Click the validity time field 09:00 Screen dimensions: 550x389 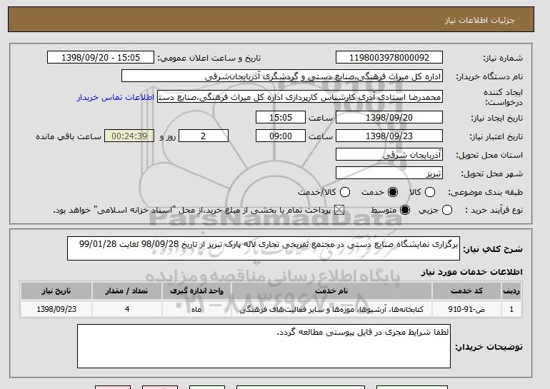(x=281, y=136)
